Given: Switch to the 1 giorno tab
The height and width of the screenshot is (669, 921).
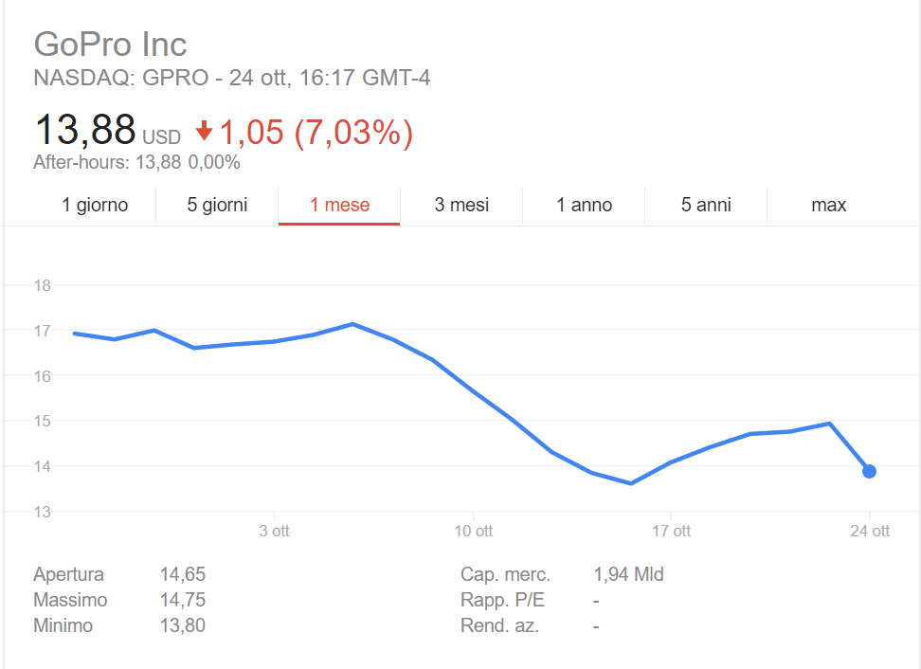Looking at the screenshot, I should click(95, 205).
